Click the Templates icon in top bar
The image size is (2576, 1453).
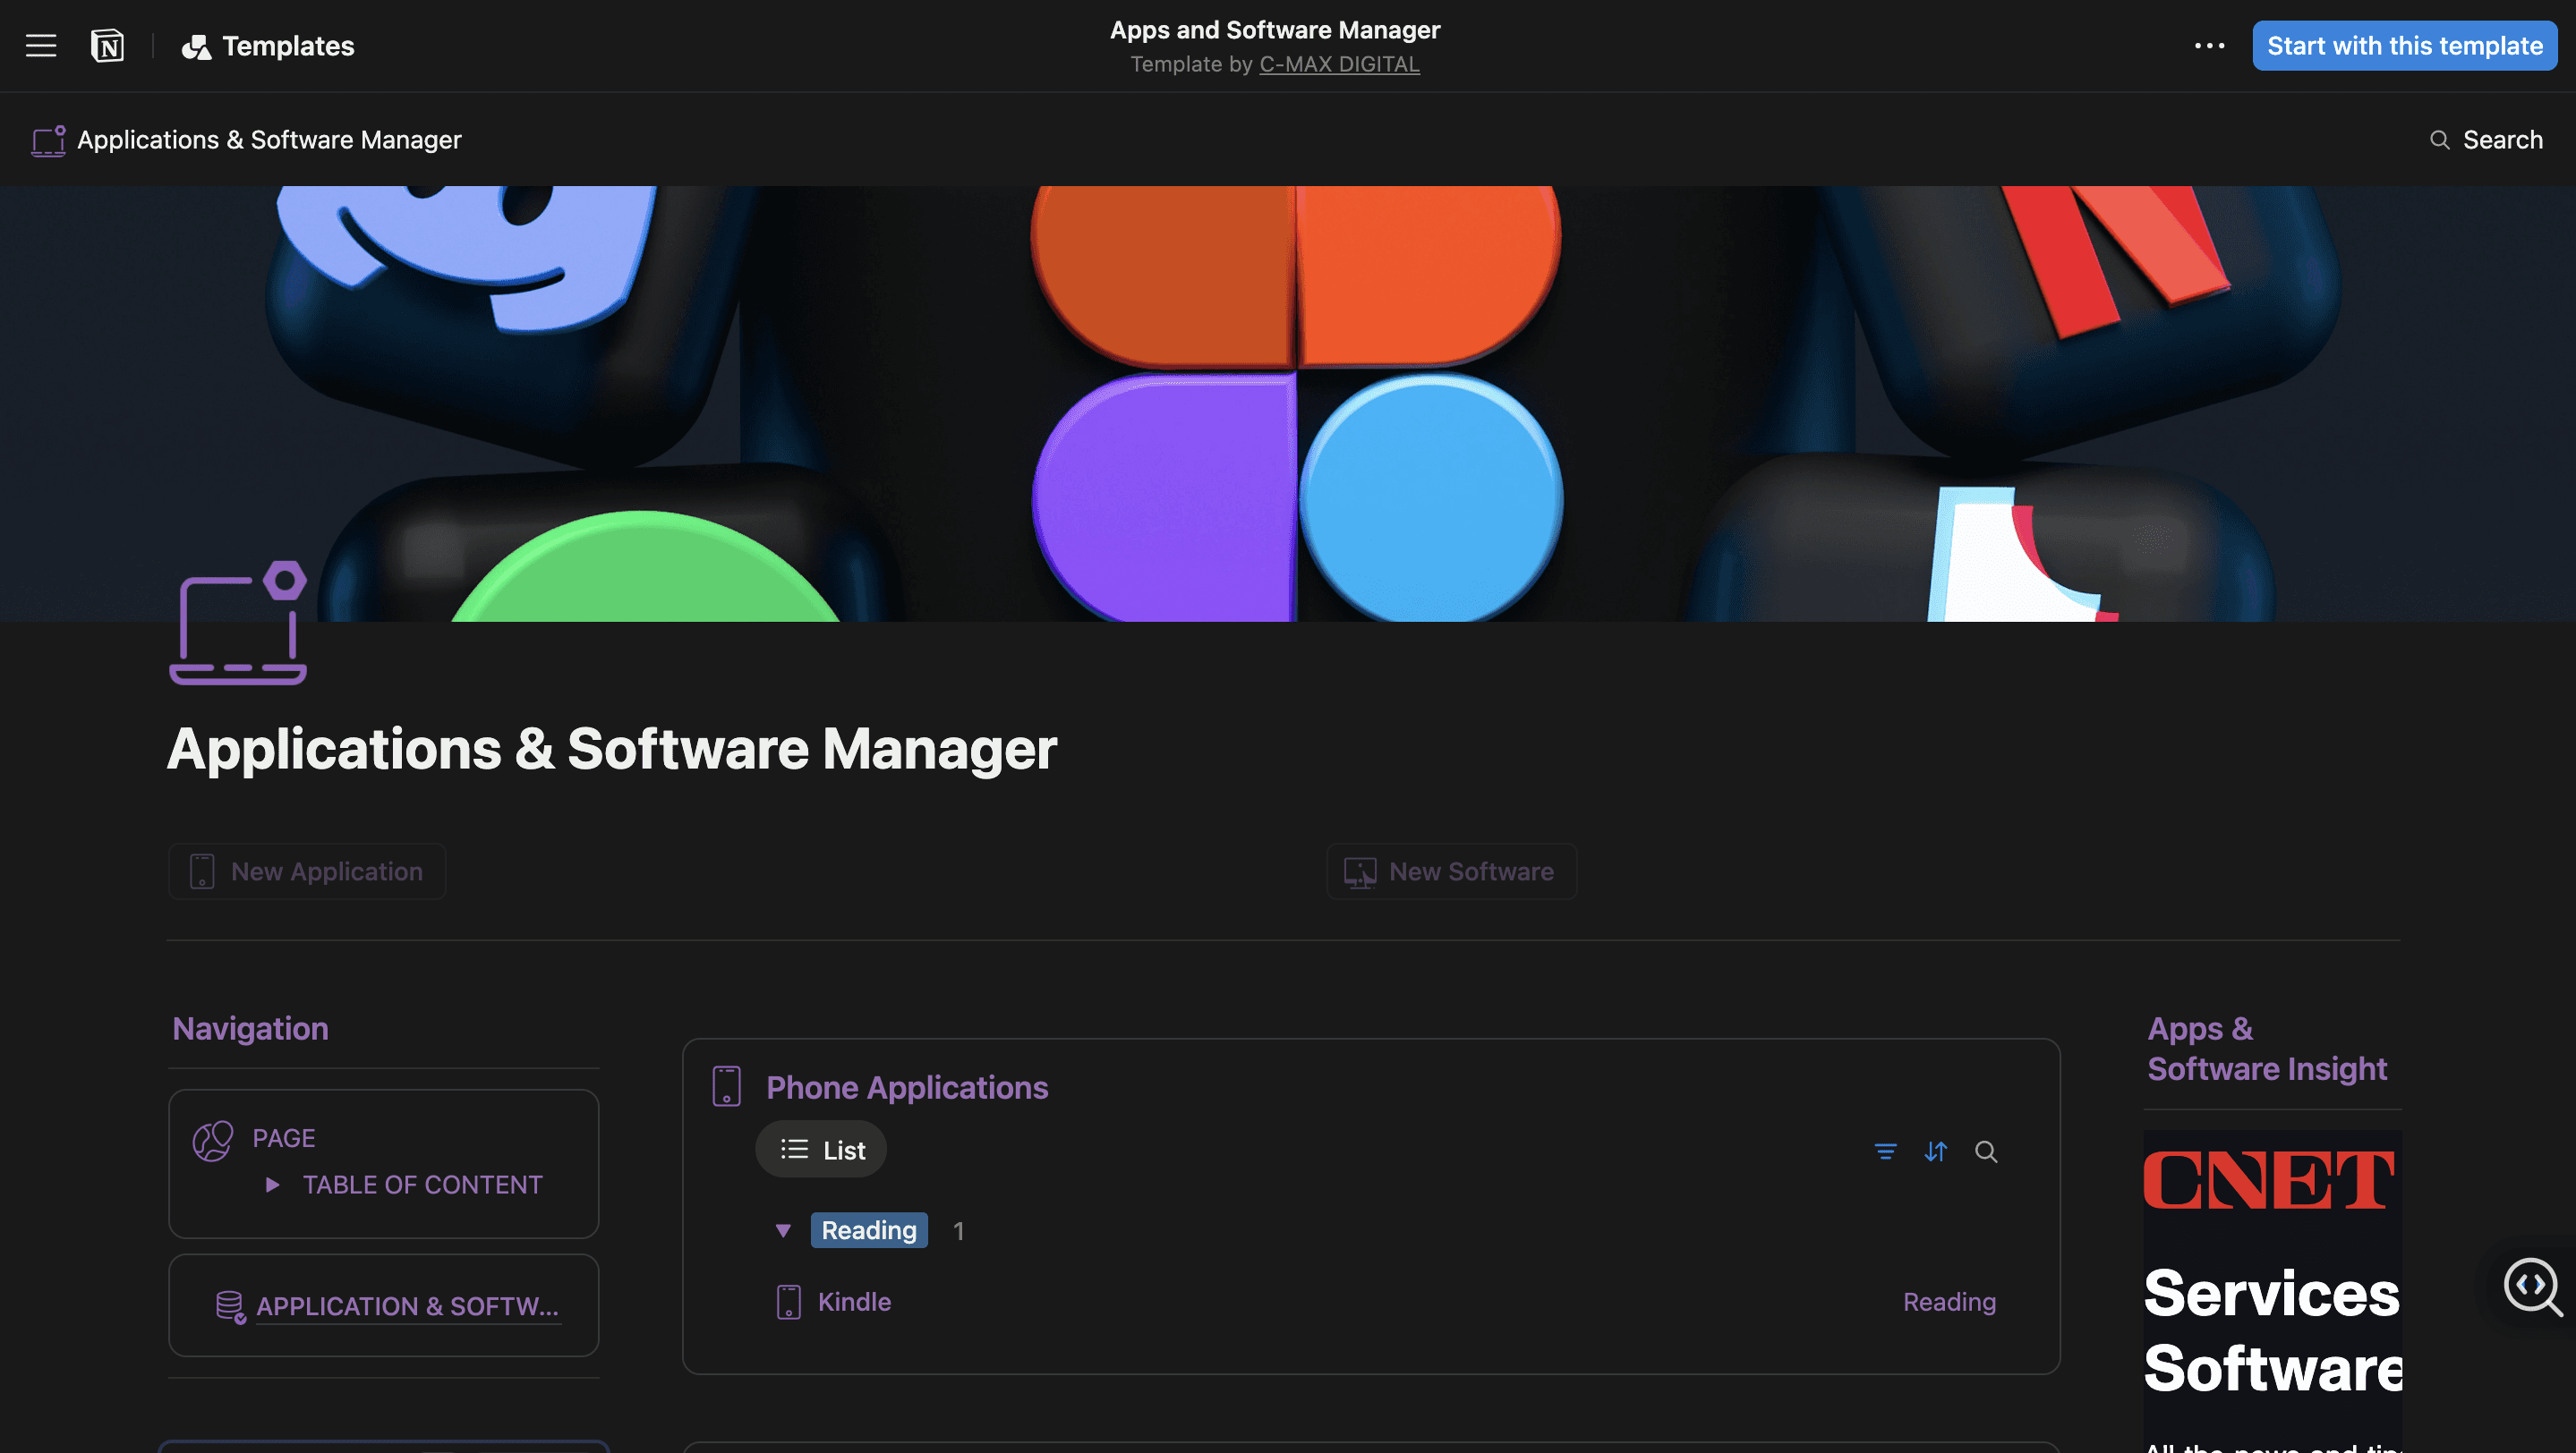coord(196,45)
